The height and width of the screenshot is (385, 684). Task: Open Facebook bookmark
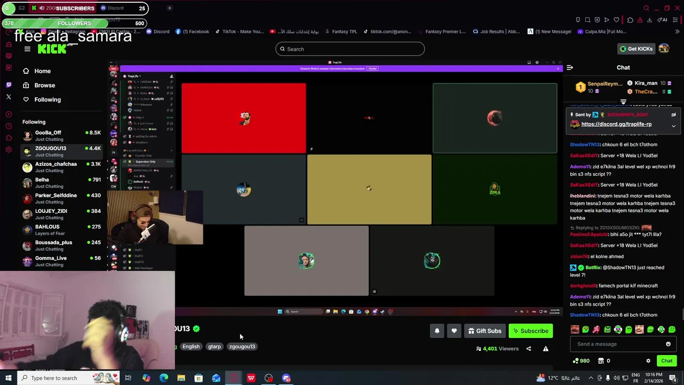pos(192,32)
